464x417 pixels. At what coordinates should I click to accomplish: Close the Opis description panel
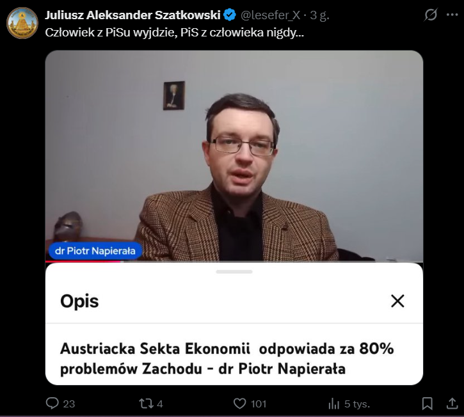tap(397, 301)
